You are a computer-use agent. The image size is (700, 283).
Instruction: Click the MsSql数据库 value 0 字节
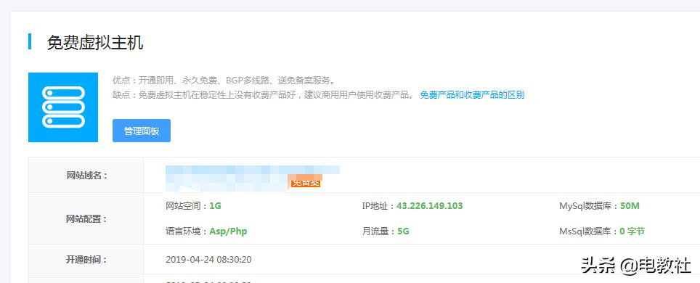click(x=632, y=231)
